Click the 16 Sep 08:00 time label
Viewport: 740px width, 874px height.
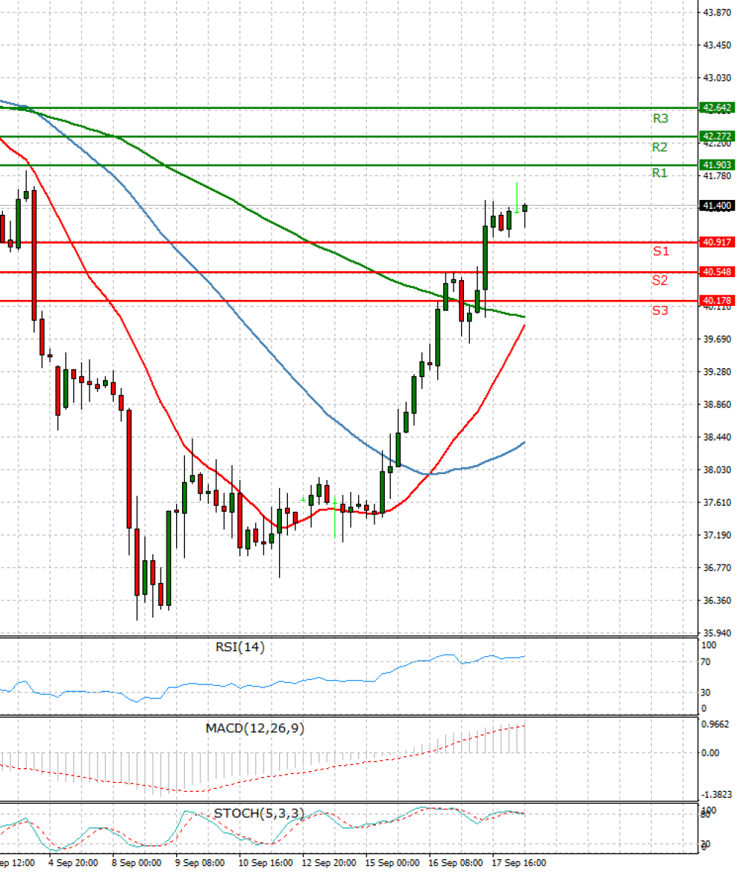pos(456,863)
